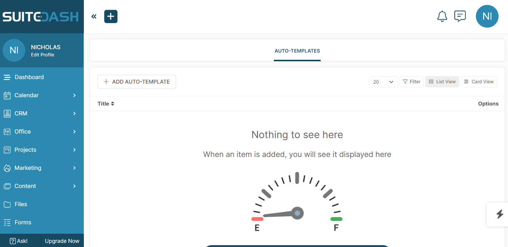508x247 pixels.
Task: Click the Content sidebar icon
Action: [x=7, y=186]
